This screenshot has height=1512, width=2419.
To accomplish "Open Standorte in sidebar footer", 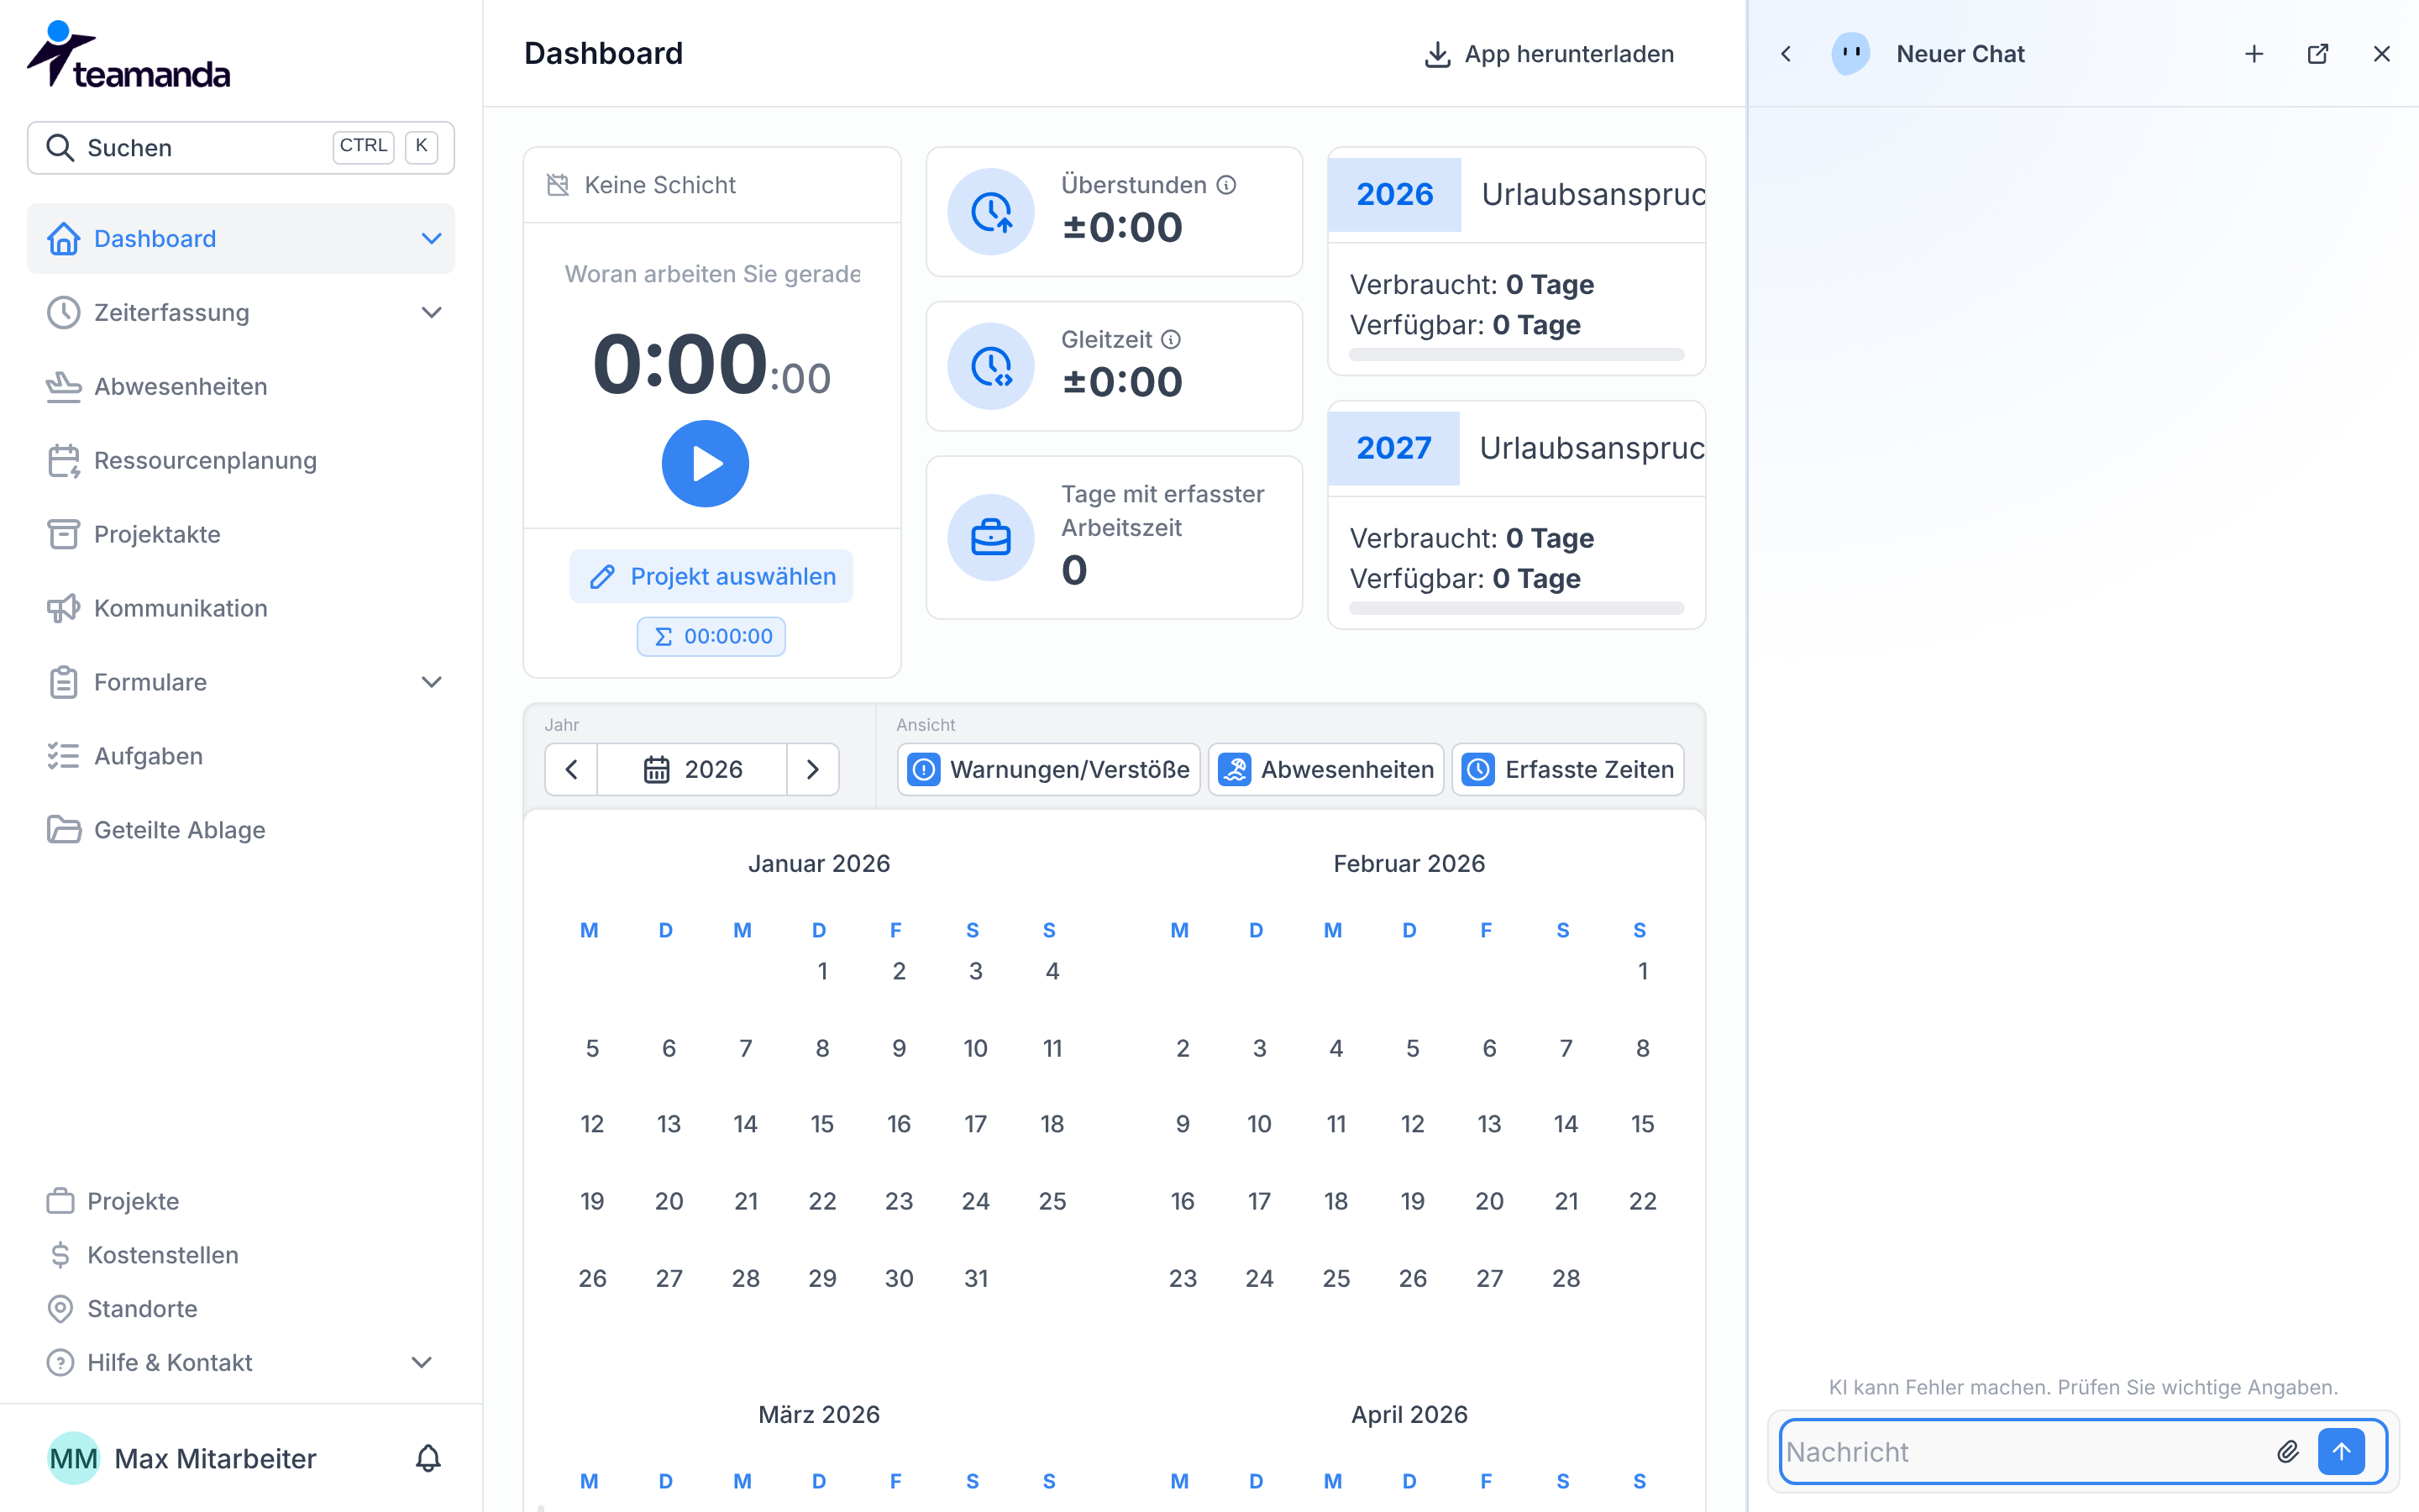I will point(122,1309).
